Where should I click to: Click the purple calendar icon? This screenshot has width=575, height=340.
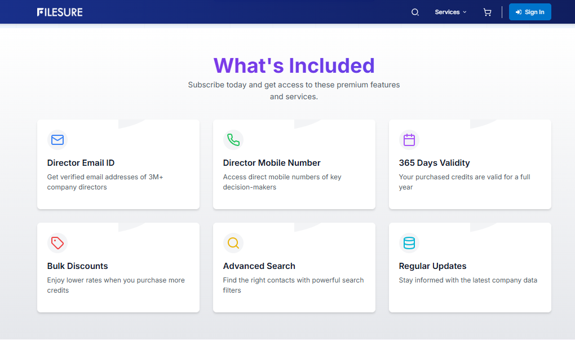[409, 140]
